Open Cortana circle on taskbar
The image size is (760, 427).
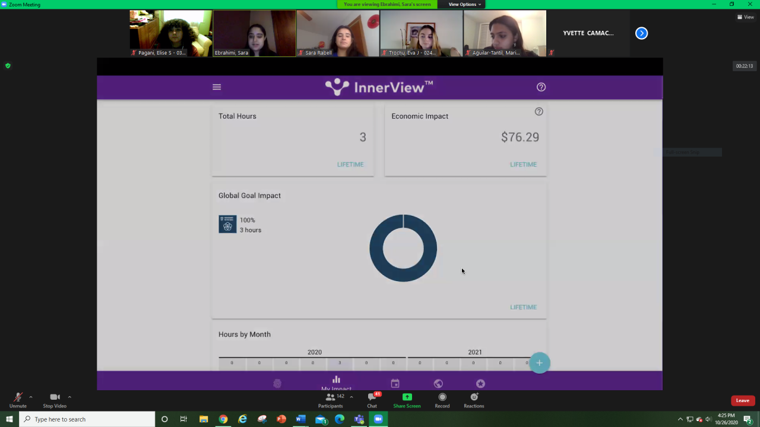coord(164,419)
